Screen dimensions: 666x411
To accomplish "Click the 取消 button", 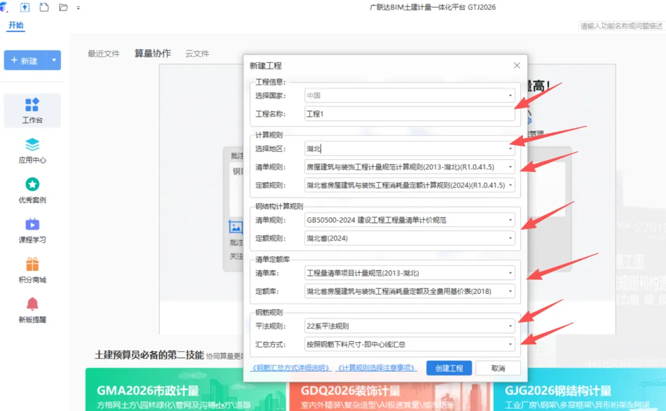I will [x=498, y=368].
